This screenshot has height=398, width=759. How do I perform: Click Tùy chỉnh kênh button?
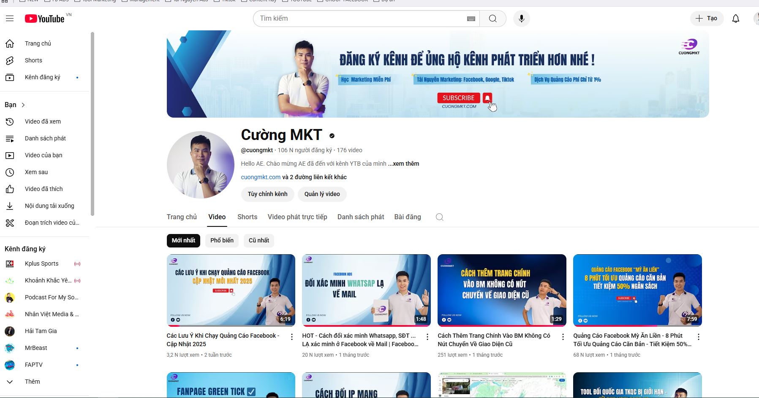[267, 194]
